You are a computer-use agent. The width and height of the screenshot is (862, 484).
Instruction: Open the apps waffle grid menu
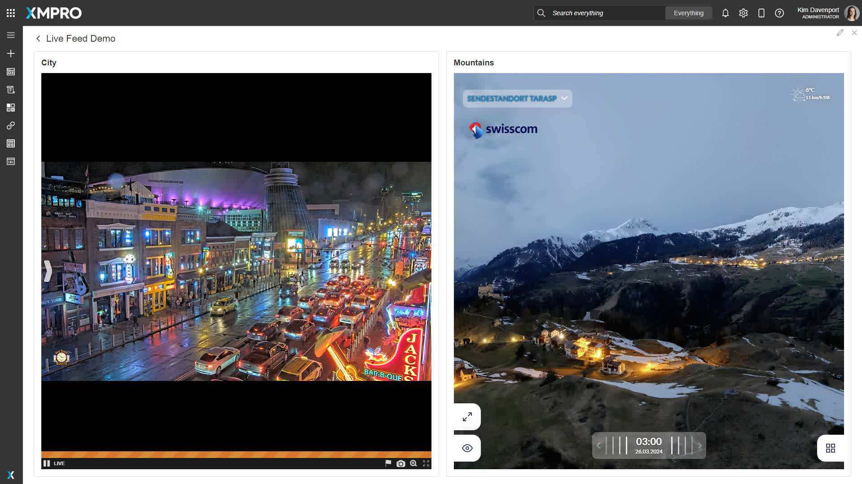(10, 13)
